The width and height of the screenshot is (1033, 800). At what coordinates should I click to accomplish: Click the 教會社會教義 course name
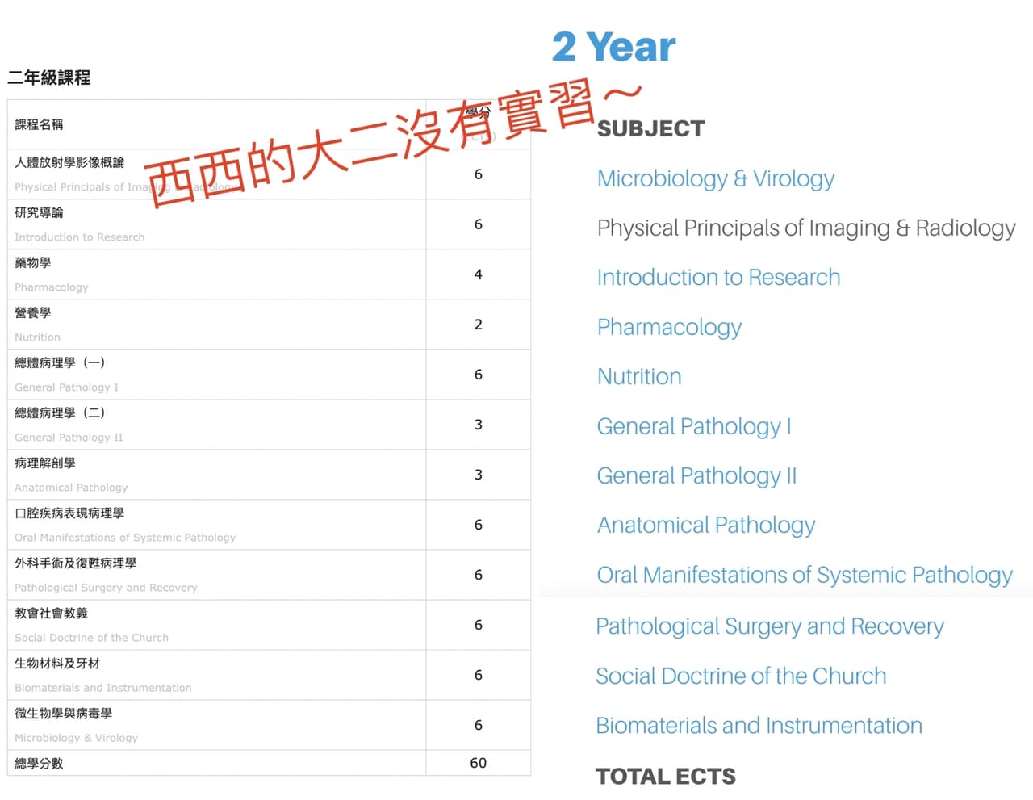coord(51,613)
